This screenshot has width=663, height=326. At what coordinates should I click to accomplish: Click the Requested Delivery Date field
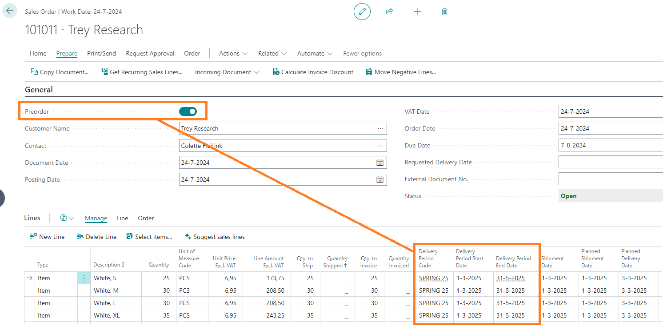coord(610,162)
